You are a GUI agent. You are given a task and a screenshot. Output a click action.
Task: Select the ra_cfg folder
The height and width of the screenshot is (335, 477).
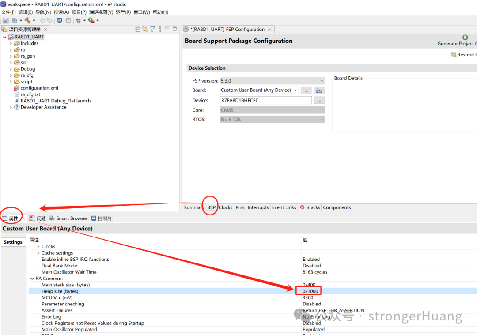pyautogui.click(x=27, y=75)
